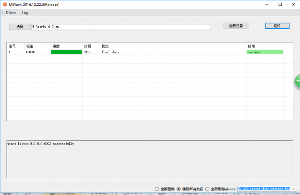The height and width of the screenshot is (195, 300).
Task: Click the firmware path input field
Action: [121, 27]
